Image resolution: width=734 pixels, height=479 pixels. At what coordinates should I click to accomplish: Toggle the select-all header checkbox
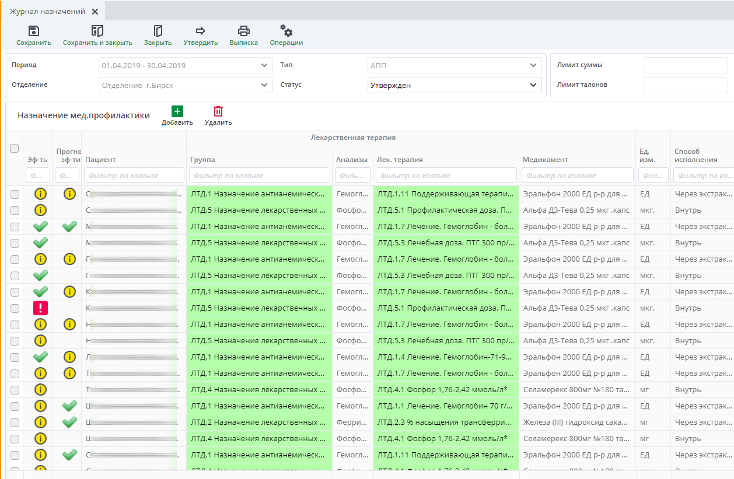tap(15, 149)
